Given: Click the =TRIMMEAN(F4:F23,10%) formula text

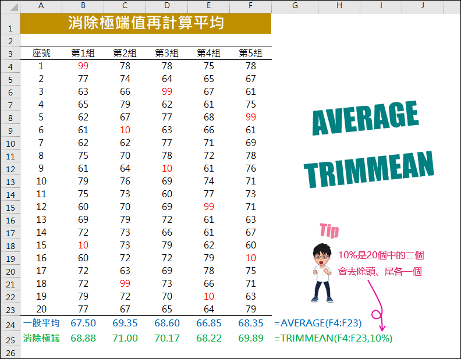Looking at the screenshot, I should tap(334, 339).
